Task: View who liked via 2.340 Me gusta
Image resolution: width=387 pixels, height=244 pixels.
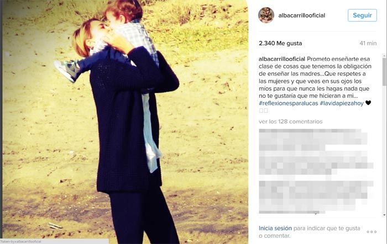Action: 280,44
